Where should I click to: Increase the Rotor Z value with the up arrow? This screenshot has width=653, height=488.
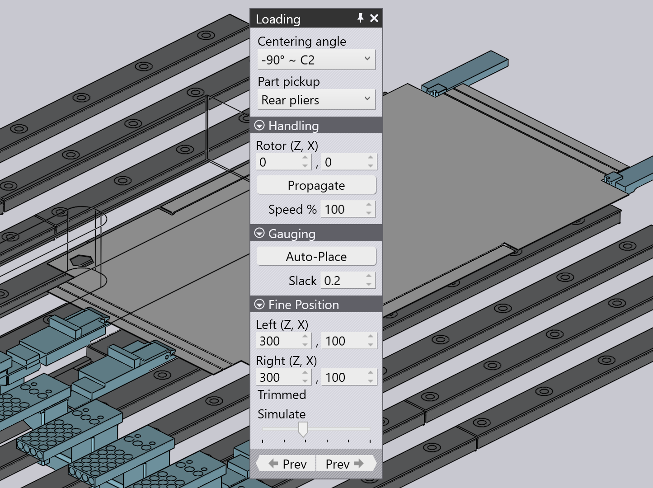305,158
